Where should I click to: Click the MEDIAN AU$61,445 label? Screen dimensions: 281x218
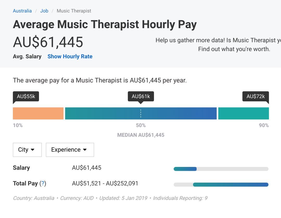click(141, 135)
